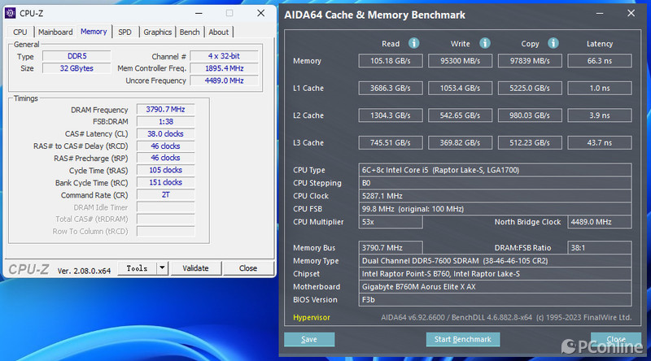Click the L1 Cache Write value 1053.4 GB/s
The width and height of the screenshot is (651, 361).
click(x=460, y=88)
